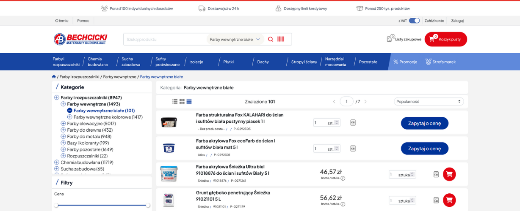
Task: Switch to grid view icon
Action: (x=182, y=101)
